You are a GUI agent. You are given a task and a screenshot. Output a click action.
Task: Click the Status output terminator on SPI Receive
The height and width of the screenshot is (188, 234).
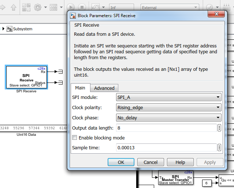60,83
